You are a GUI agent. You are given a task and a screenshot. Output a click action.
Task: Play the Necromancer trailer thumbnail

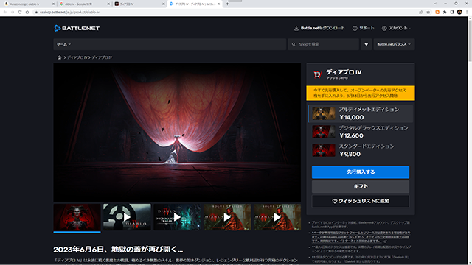pyautogui.click(x=177, y=217)
